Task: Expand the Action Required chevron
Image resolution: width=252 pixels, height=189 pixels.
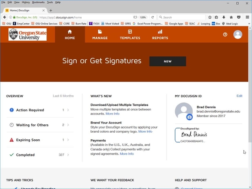Action: click(68, 110)
